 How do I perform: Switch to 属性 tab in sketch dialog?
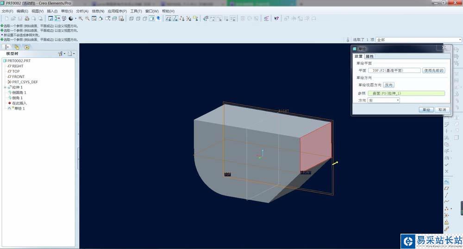click(369, 56)
